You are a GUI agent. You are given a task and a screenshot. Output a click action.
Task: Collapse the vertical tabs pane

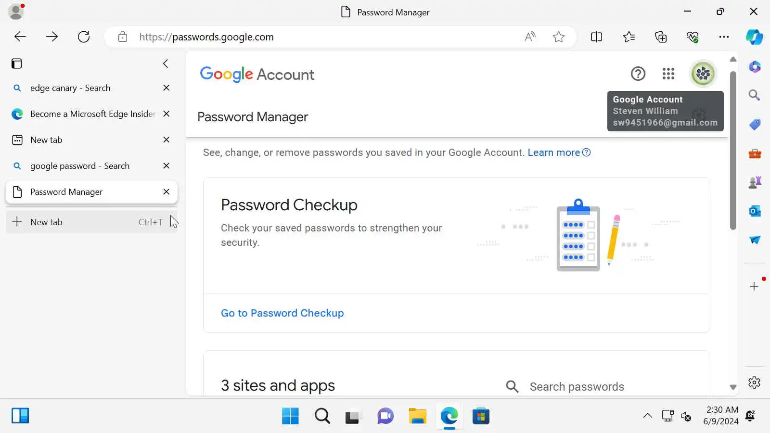166,64
